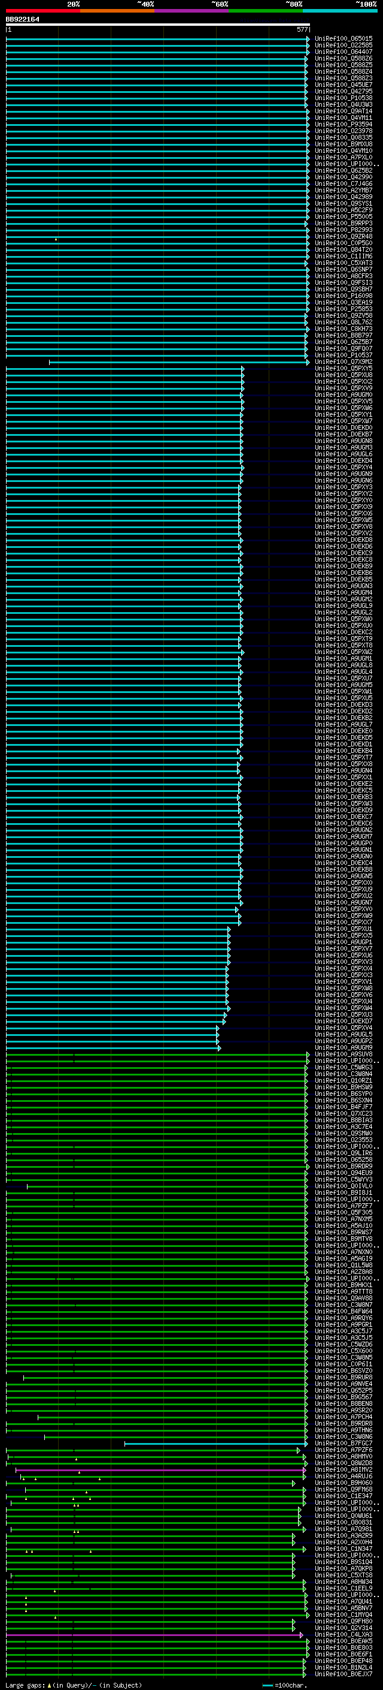Select hit label UniRef100_P55005

343,216
